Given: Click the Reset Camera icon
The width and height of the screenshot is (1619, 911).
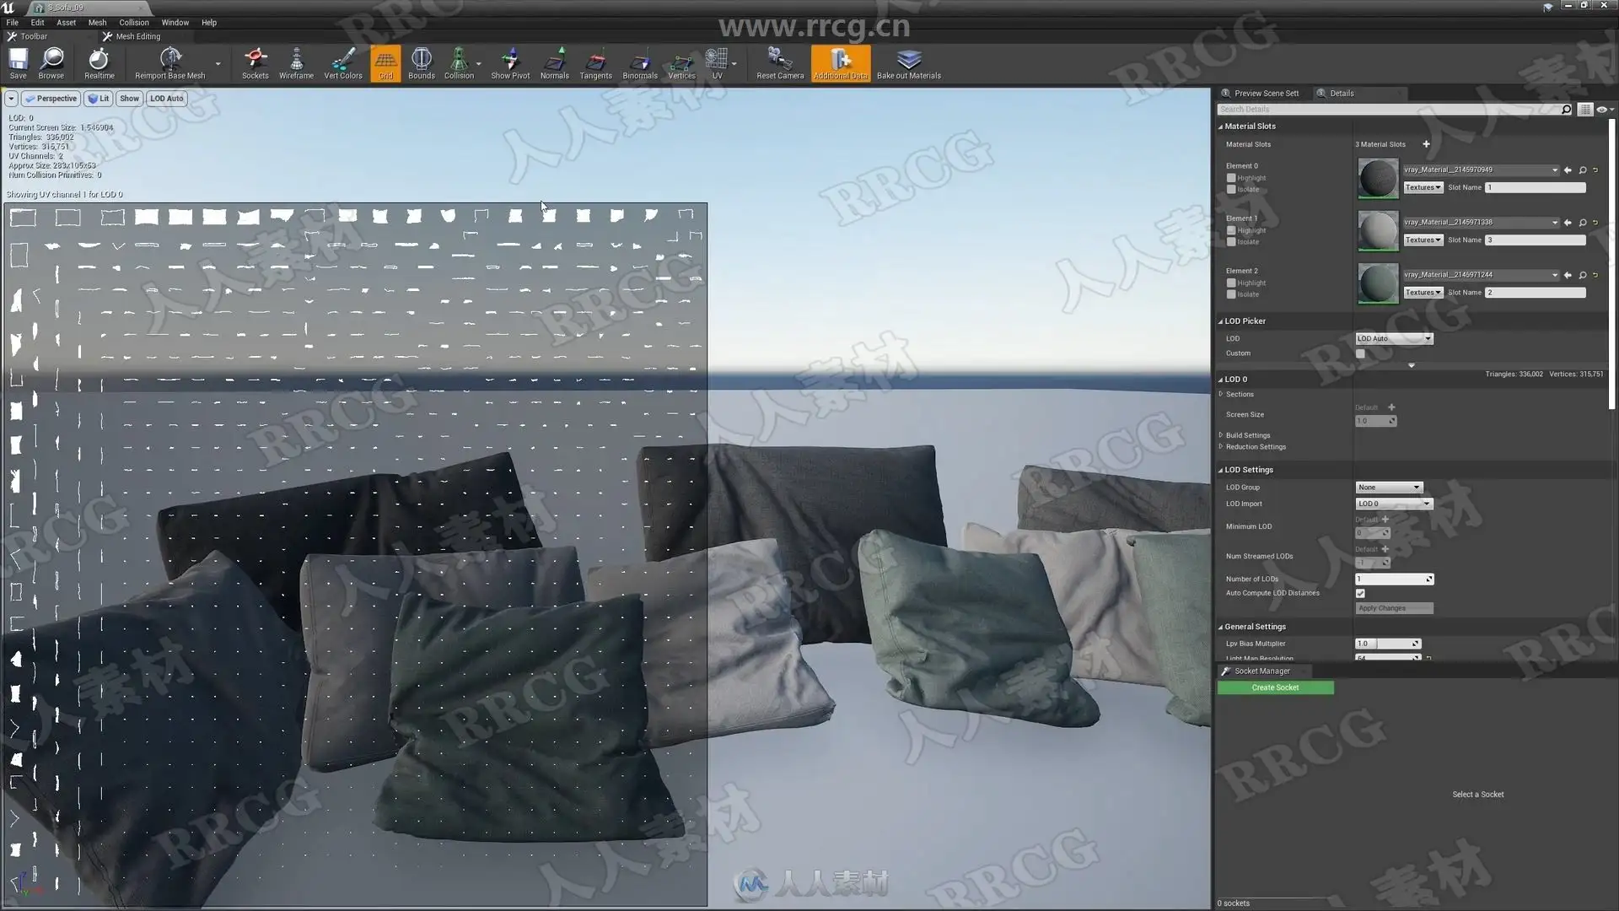Looking at the screenshot, I should [779, 62].
